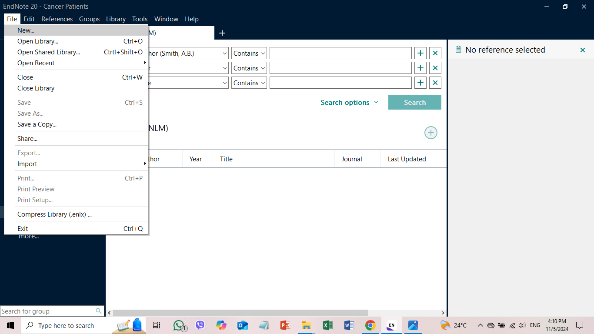The image size is (594, 334).
Task: Choose Compress Library (.enlx) ...
Action: click(x=76, y=214)
